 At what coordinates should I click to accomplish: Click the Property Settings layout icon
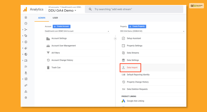click(x=123, y=46)
